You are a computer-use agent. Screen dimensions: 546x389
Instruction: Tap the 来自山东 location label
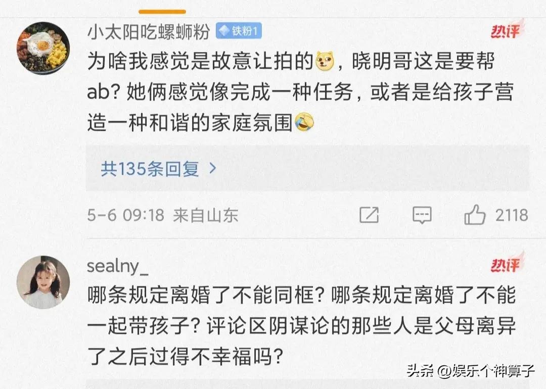tap(205, 216)
